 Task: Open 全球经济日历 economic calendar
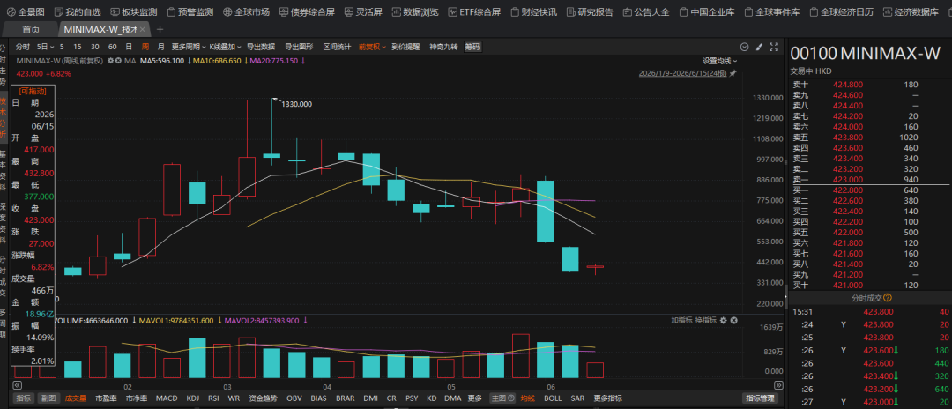click(841, 12)
